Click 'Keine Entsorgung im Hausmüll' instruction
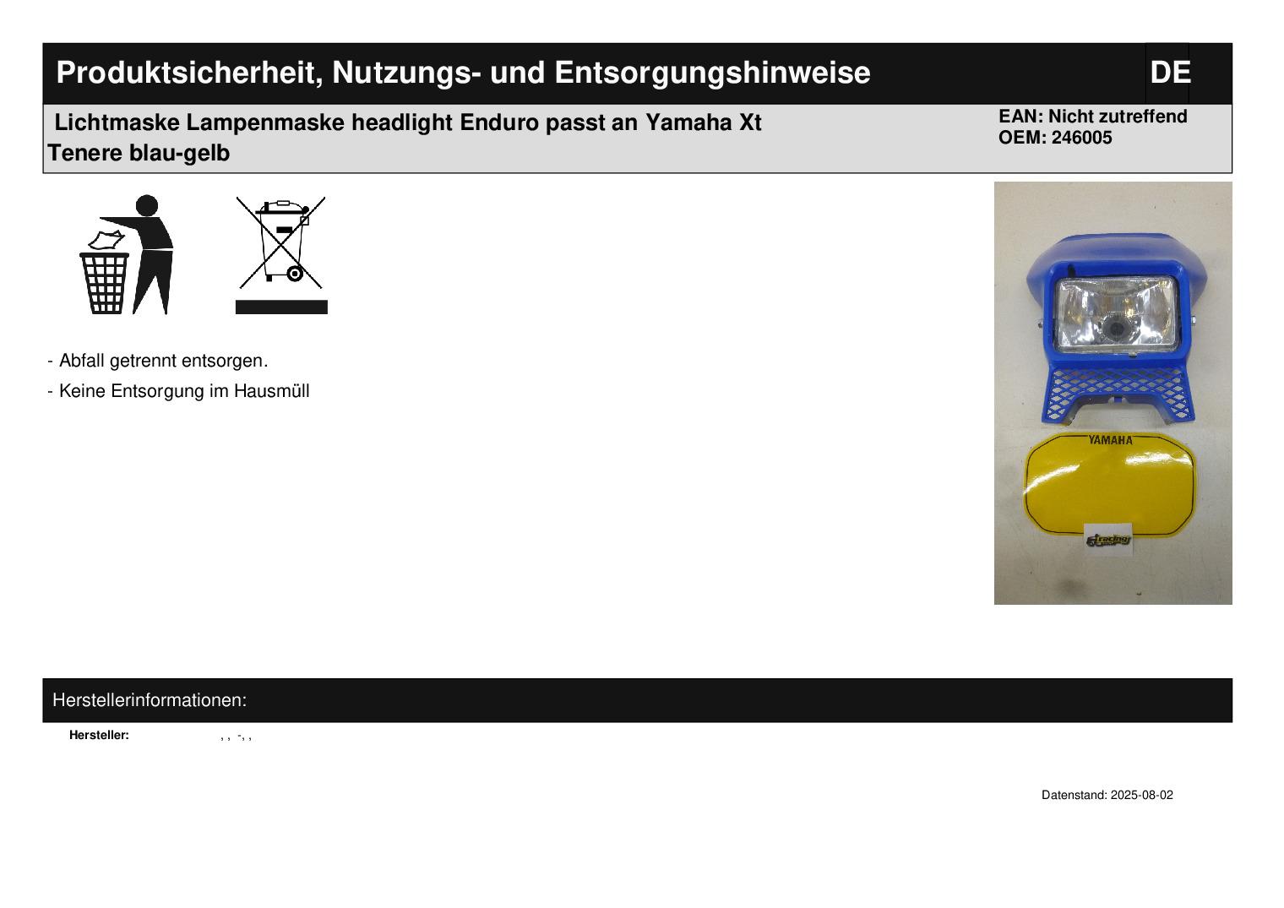The width and height of the screenshot is (1284, 908). (x=184, y=391)
